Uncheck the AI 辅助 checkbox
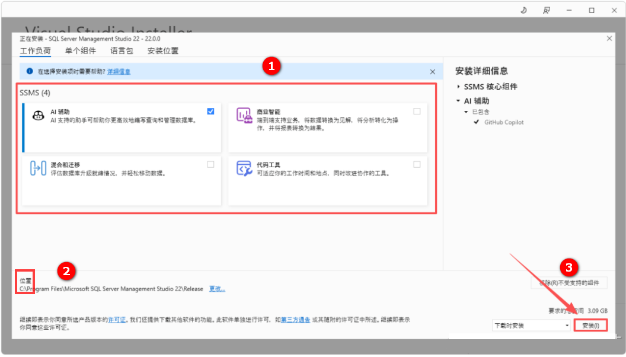The height and width of the screenshot is (357, 626). (x=210, y=111)
